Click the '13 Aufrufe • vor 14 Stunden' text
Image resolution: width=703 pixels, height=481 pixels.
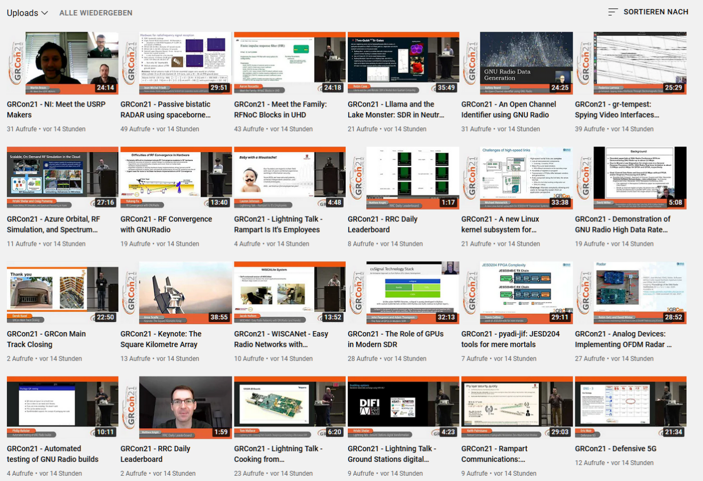pyautogui.click(x=160, y=359)
